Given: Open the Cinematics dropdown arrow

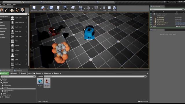Looking at the screenshot, I should pyautogui.click(x=84, y=8).
